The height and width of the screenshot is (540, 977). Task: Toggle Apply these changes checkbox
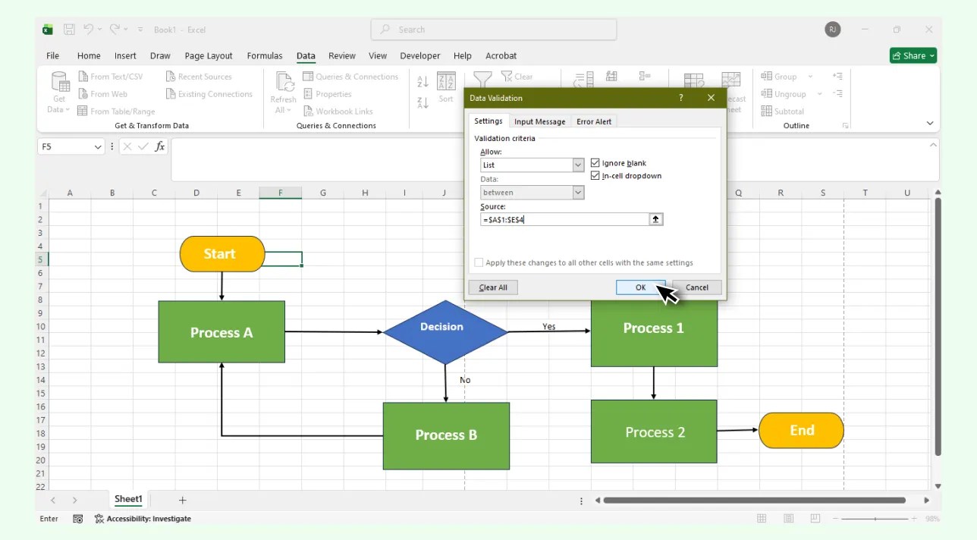(x=479, y=262)
